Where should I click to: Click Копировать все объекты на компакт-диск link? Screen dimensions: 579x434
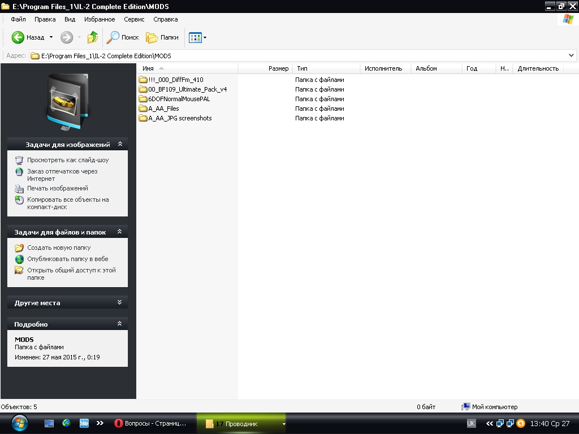tap(68, 203)
